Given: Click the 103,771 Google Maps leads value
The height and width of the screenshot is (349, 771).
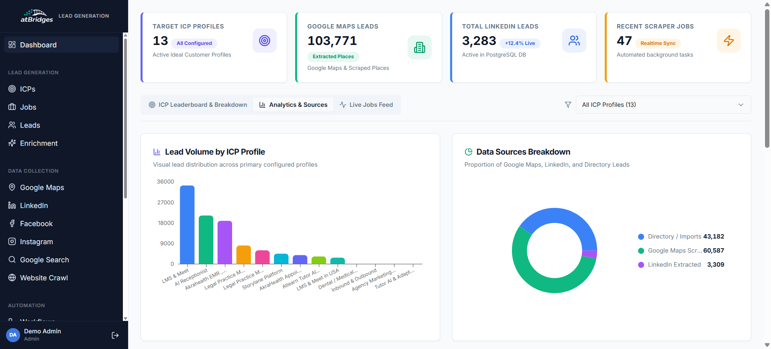Looking at the screenshot, I should 332,41.
